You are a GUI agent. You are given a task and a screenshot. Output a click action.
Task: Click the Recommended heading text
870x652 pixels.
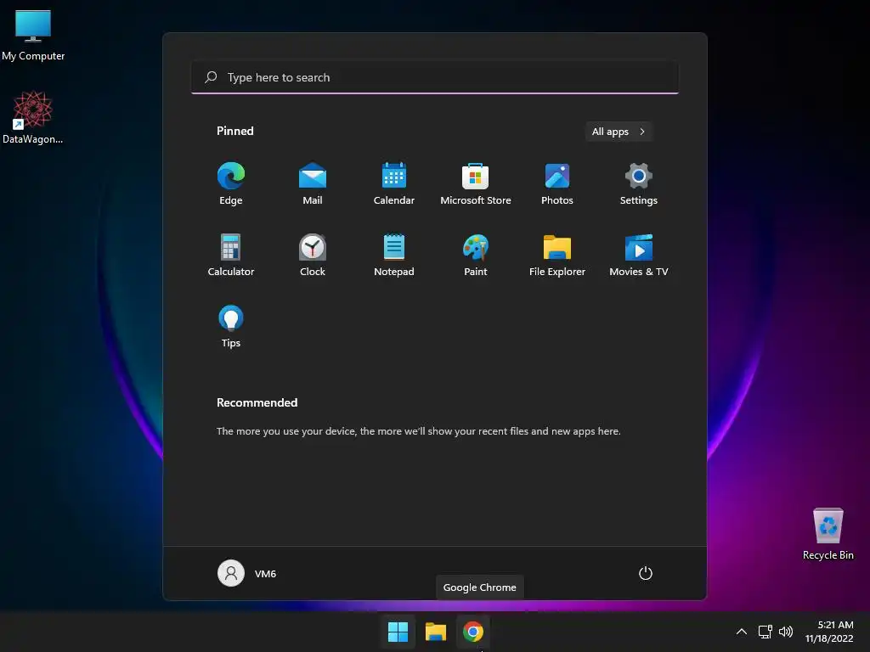(x=257, y=402)
